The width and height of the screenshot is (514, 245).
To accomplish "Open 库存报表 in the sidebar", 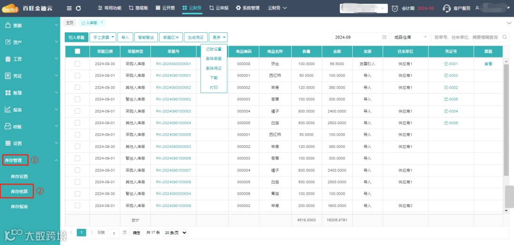I will click(x=19, y=206).
